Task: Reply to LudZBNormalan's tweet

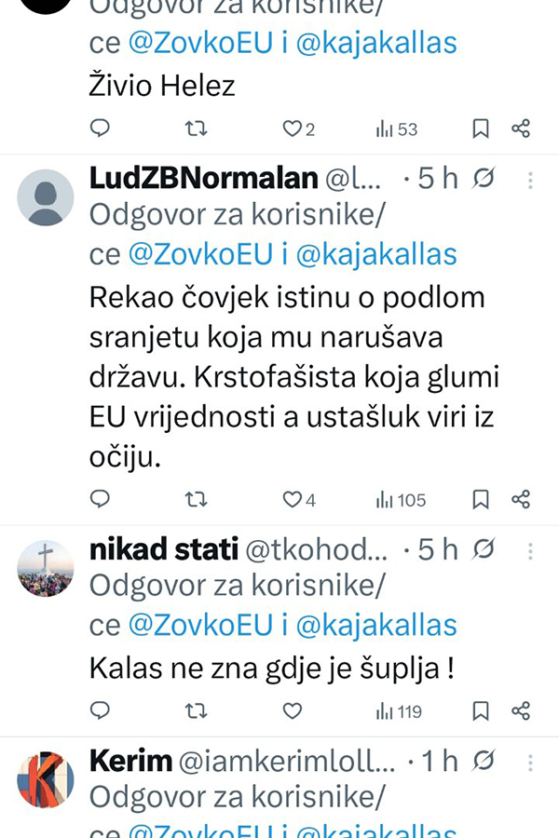Action: click(100, 500)
